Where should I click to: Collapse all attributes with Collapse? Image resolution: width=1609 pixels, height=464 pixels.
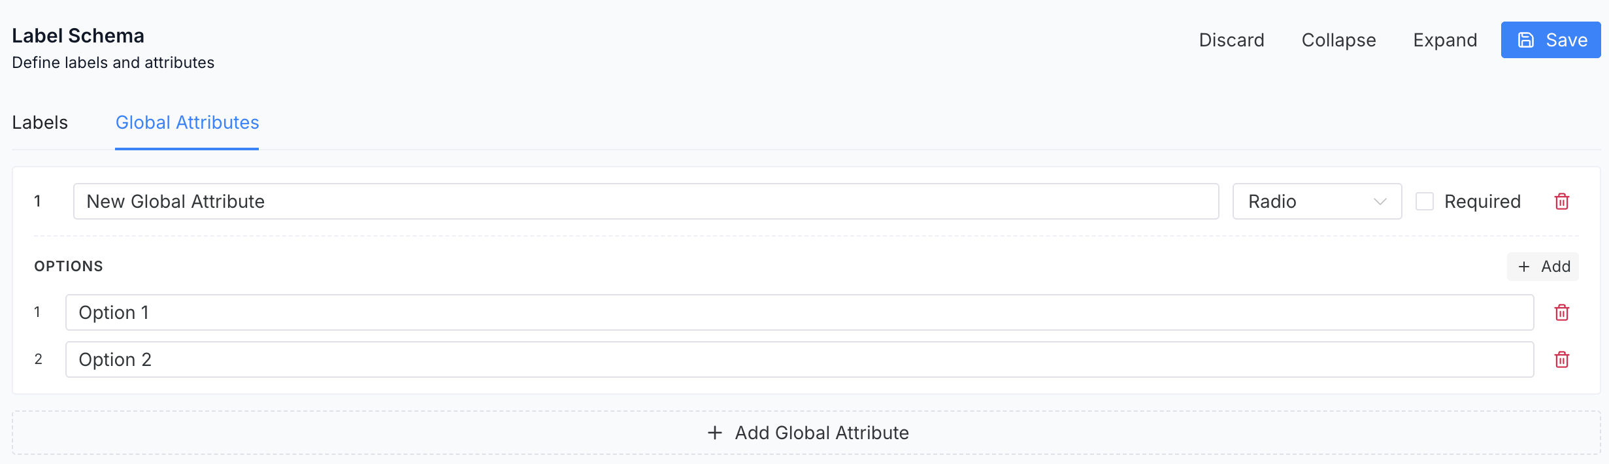point(1338,39)
